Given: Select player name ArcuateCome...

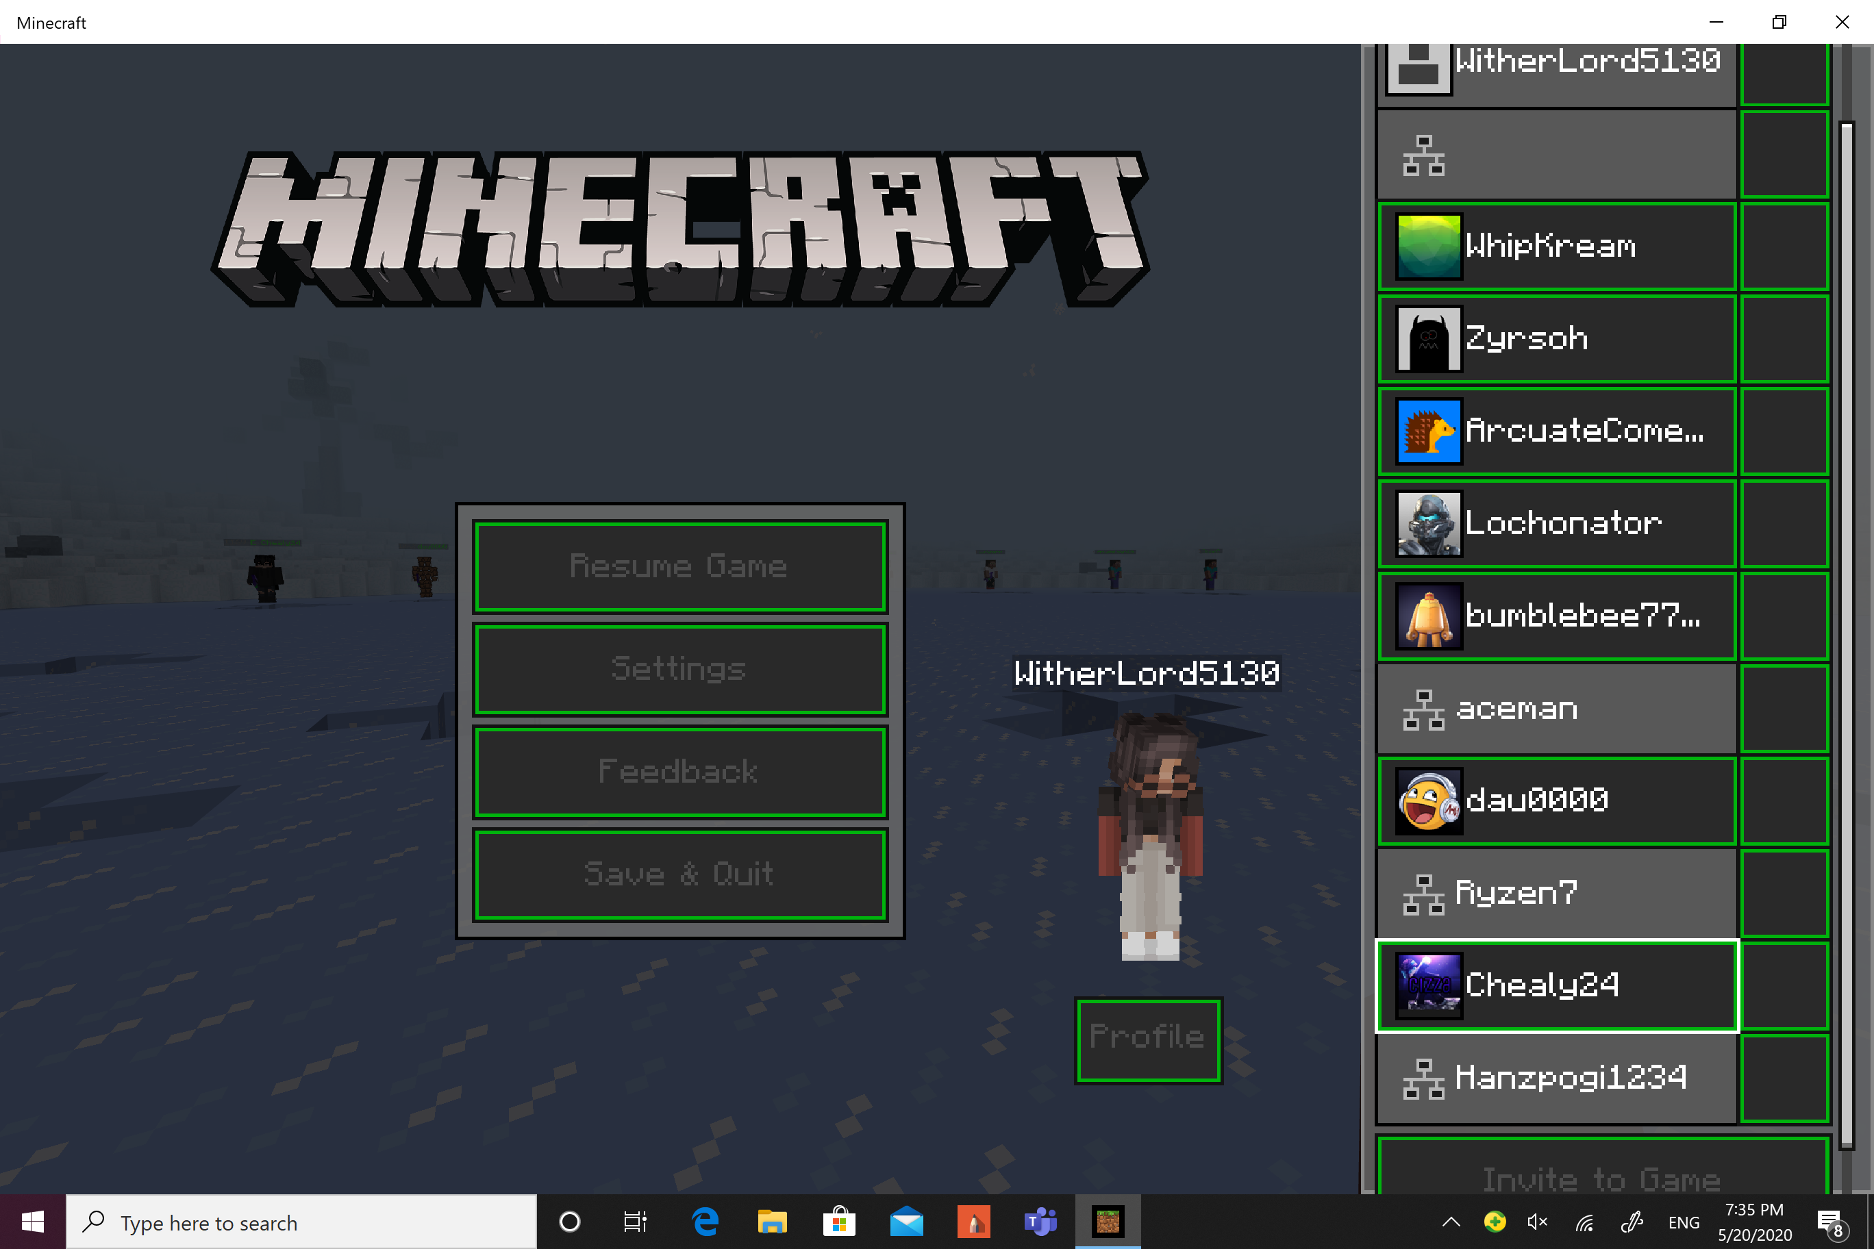Looking at the screenshot, I should (1584, 431).
